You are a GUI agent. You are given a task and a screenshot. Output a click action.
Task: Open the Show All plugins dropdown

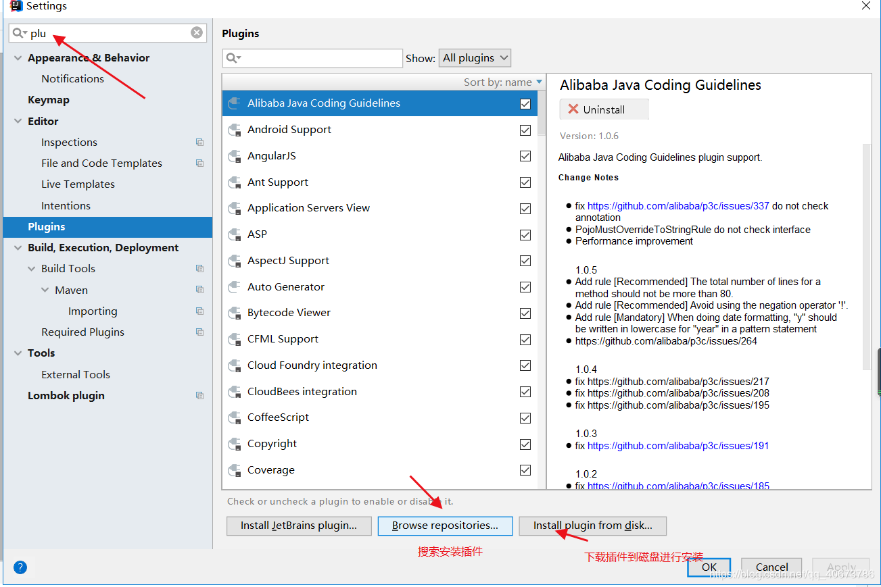[475, 58]
